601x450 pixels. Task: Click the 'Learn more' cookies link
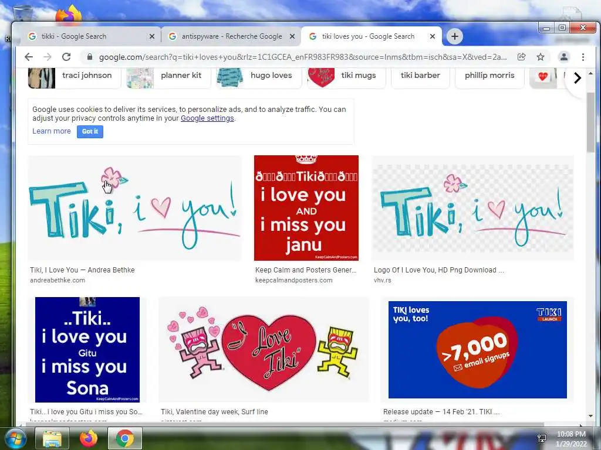click(52, 131)
